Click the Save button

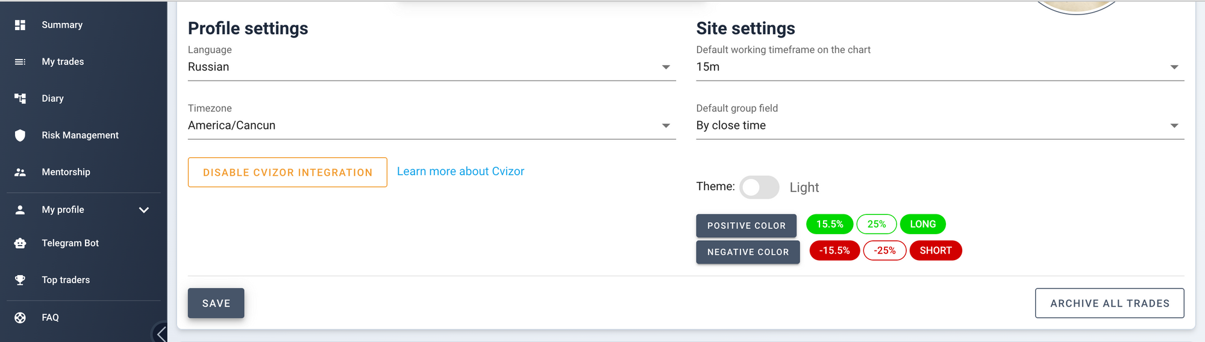click(x=216, y=303)
